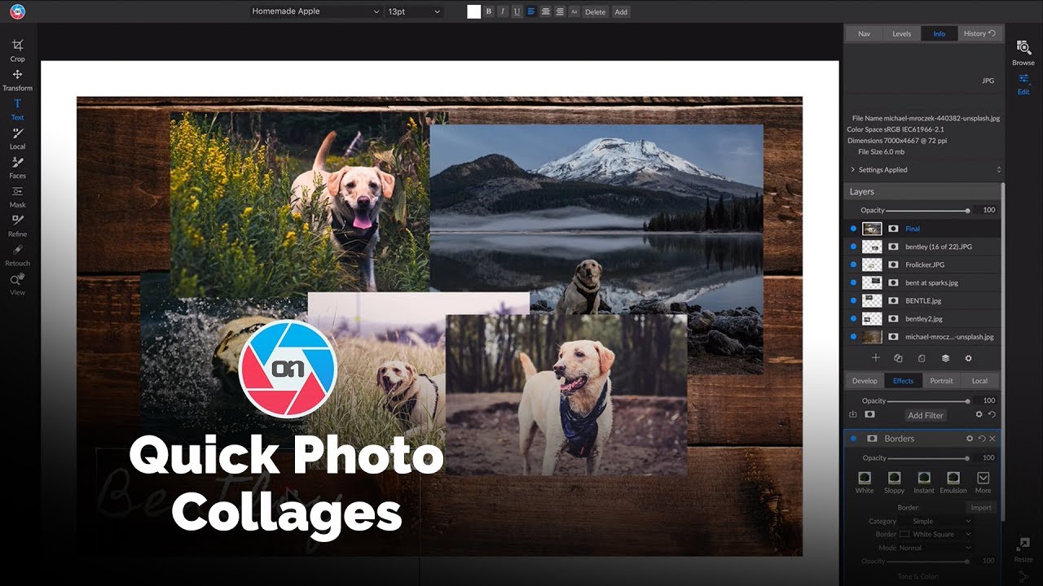This screenshot has width=1043, height=586.
Task: Select the Mask tool
Action: [17, 197]
